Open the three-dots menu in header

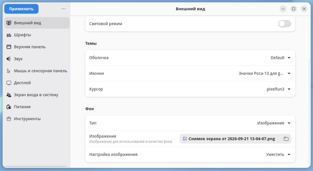coord(64,9)
